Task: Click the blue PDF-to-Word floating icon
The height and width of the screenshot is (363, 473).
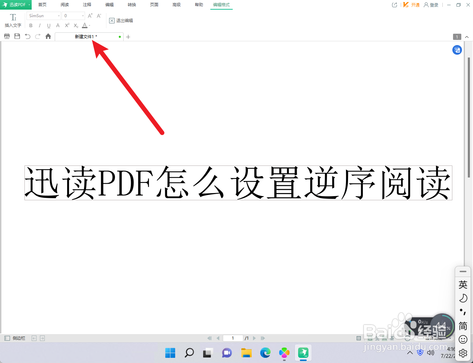Action: click(457, 50)
